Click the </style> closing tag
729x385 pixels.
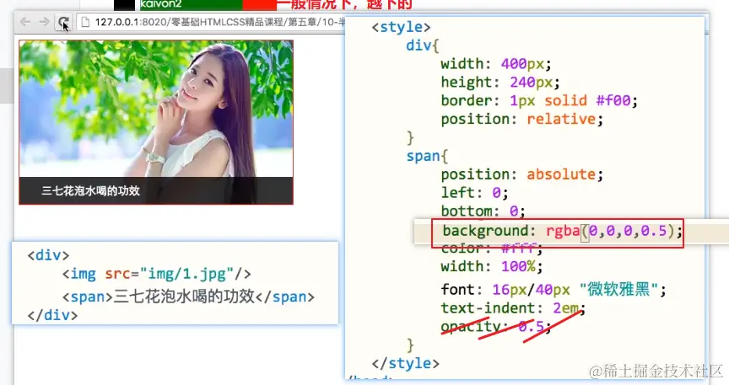(x=405, y=363)
